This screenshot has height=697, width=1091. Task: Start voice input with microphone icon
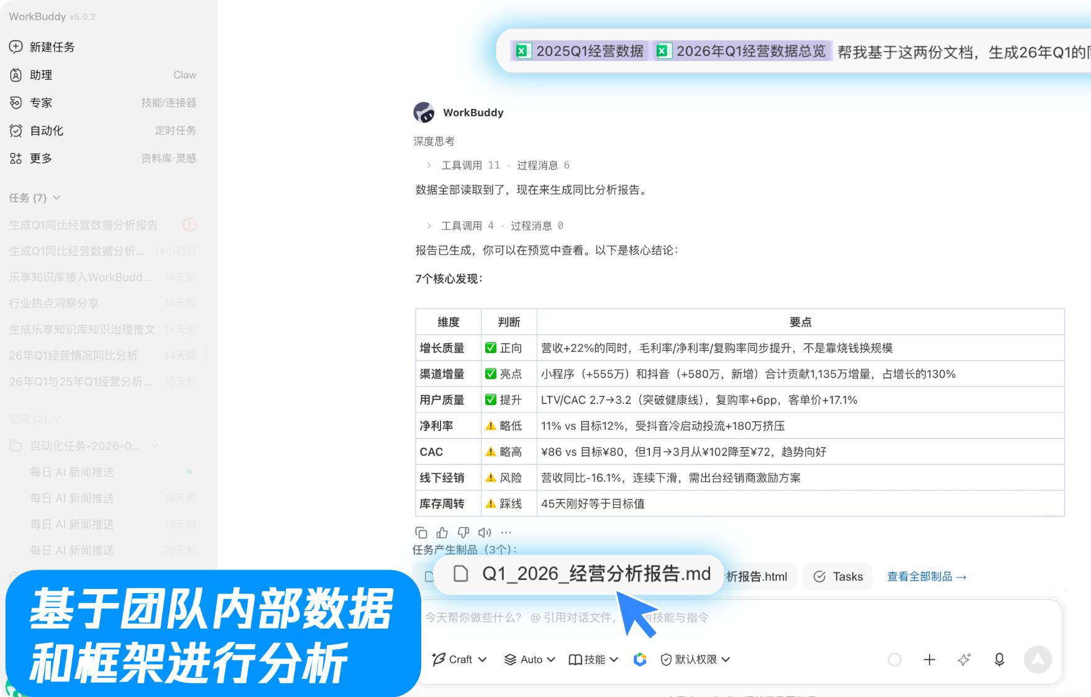click(x=999, y=660)
